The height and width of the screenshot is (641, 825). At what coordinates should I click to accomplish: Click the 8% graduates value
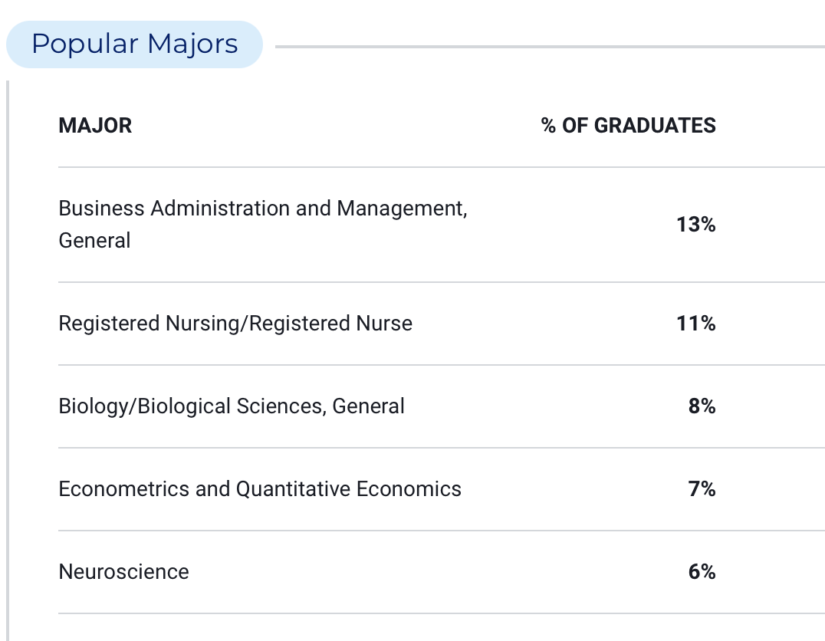[702, 406]
